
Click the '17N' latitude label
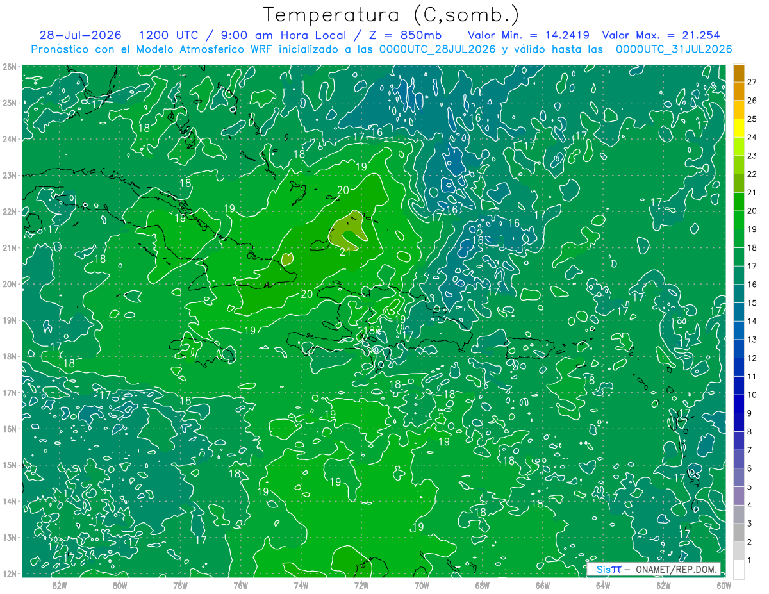click(10, 392)
